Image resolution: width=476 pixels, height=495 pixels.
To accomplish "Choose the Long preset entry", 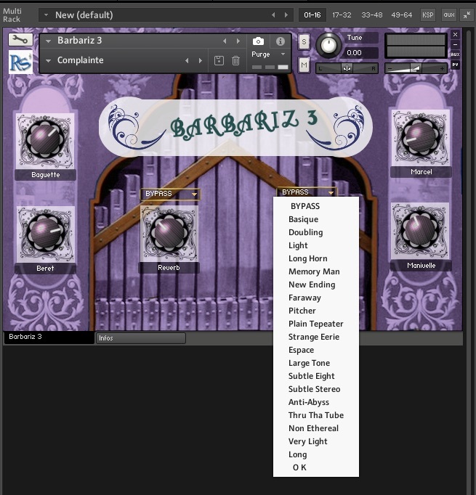I will (315, 454).
